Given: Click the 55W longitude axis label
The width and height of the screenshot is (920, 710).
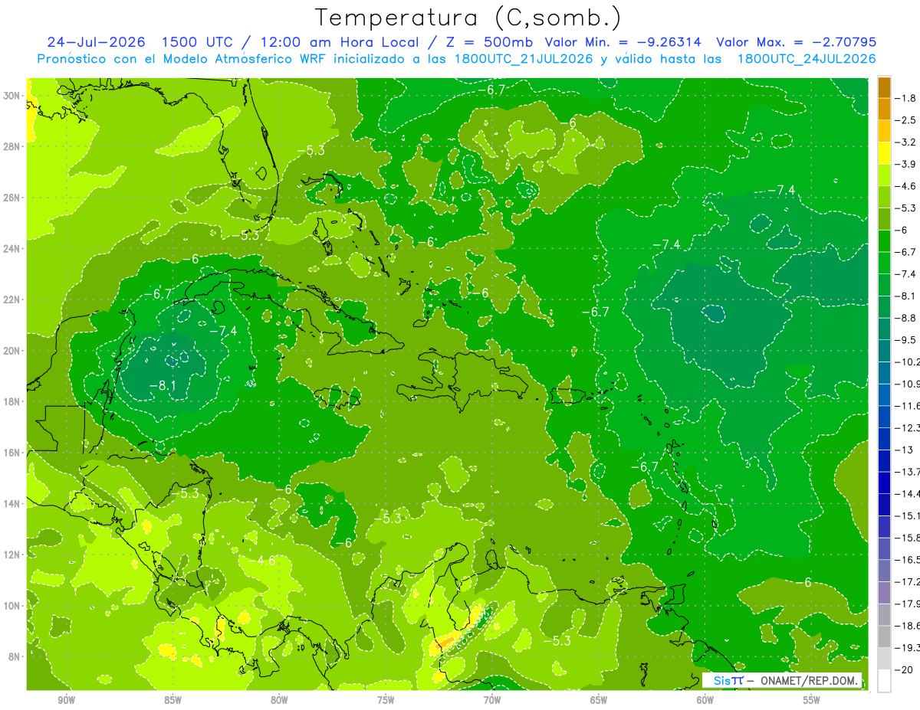Looking at the screenshot, I should click(811, 699).
